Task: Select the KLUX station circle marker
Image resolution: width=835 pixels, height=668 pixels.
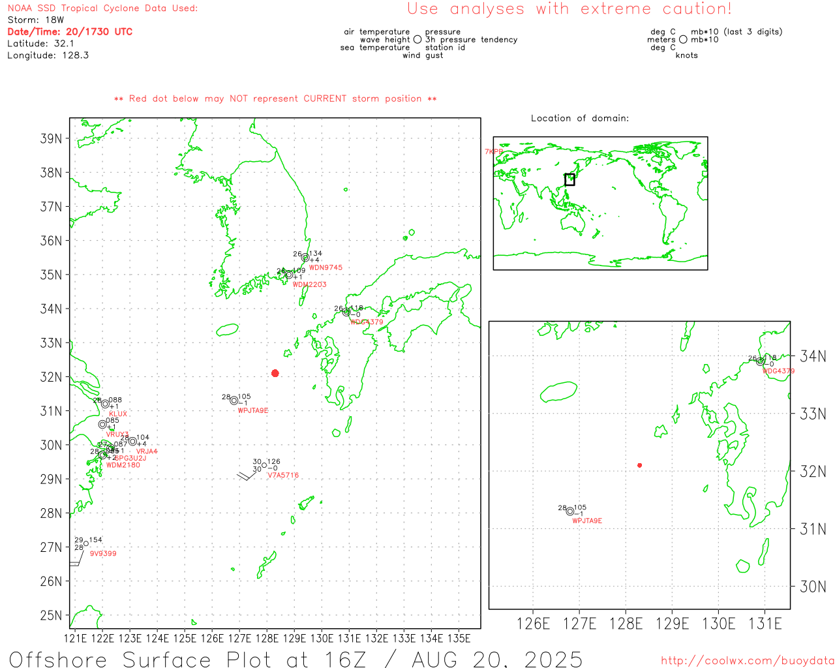Action: (x=105, y=404)
